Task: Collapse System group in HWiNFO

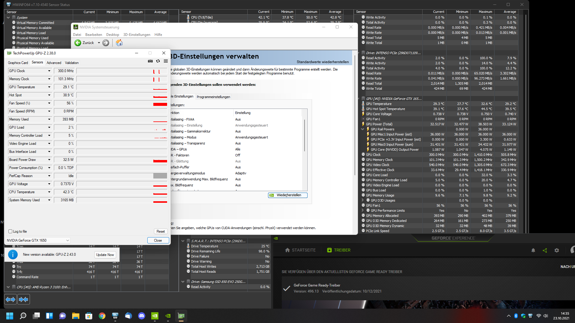Action: pos(8,18)
